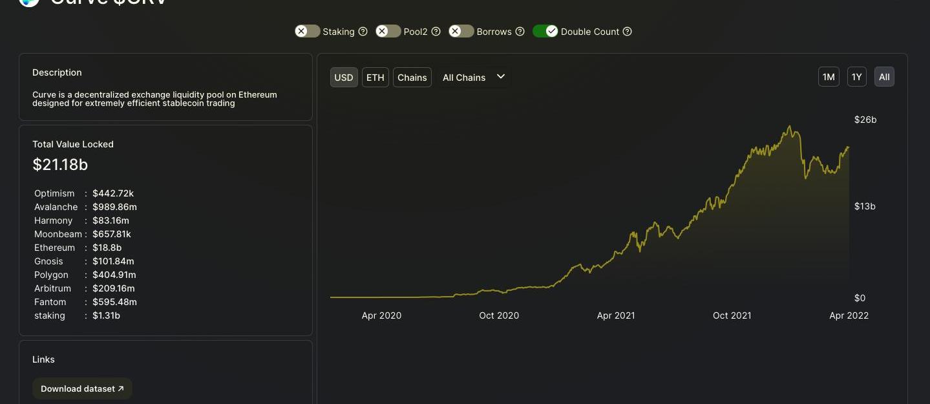The width and height of the screenshot is (930, 404).
Task: Switch chart denomination to ETH
Action: click(375, 78)
